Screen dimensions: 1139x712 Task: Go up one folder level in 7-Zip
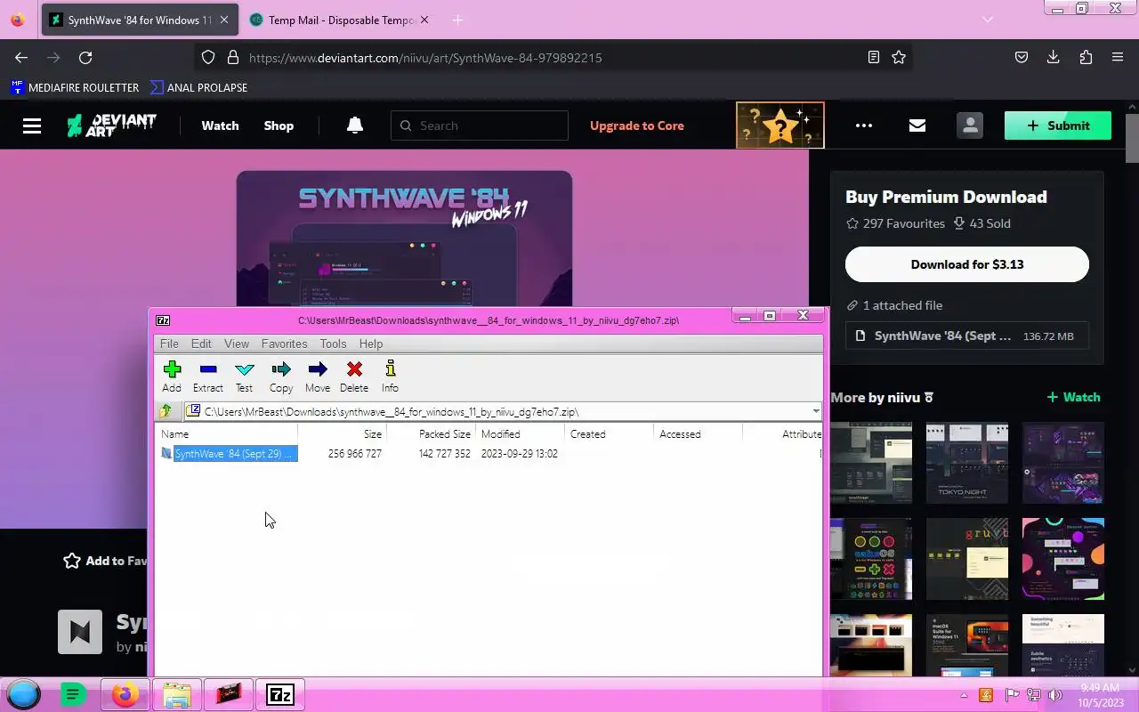166,411
